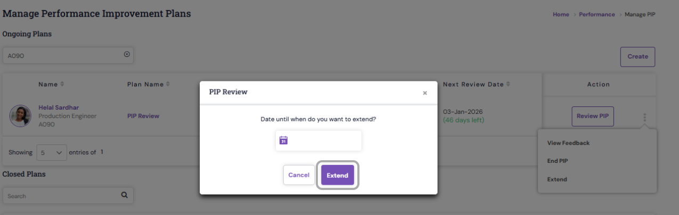Click the Action column header
Screen dimensions: 679x215
598,84
